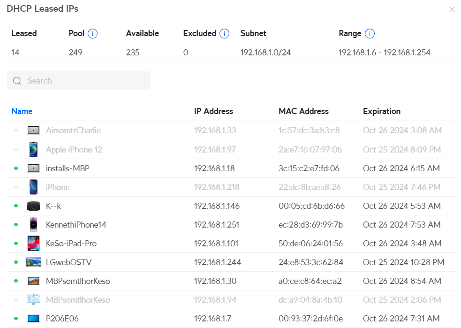Click the device icon for installs-MBP

tap(33, 168)
